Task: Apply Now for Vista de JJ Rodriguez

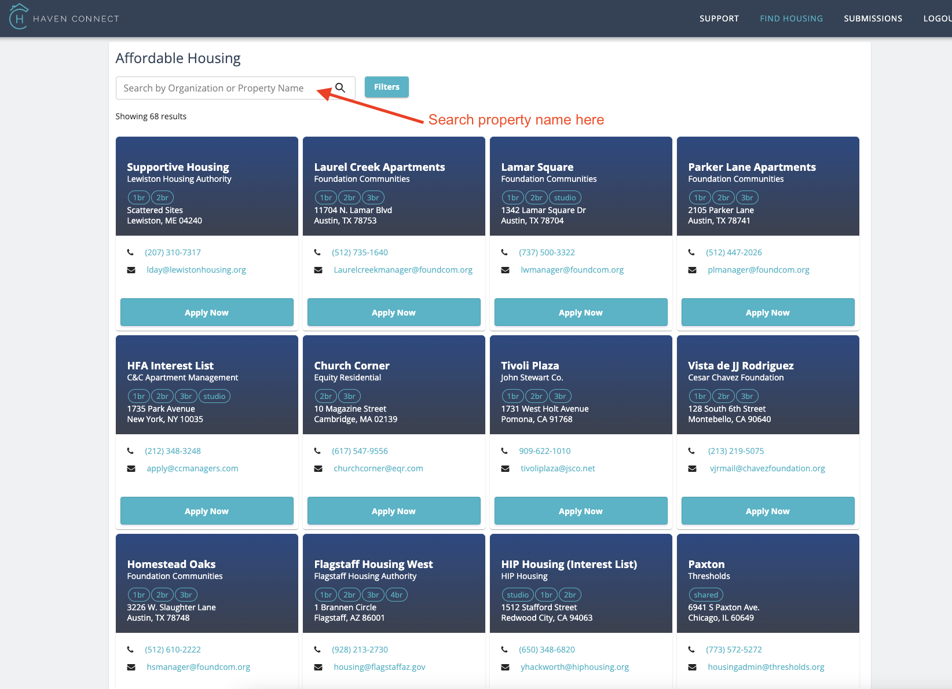Action: pyautogui.click(x=768, y=511)
